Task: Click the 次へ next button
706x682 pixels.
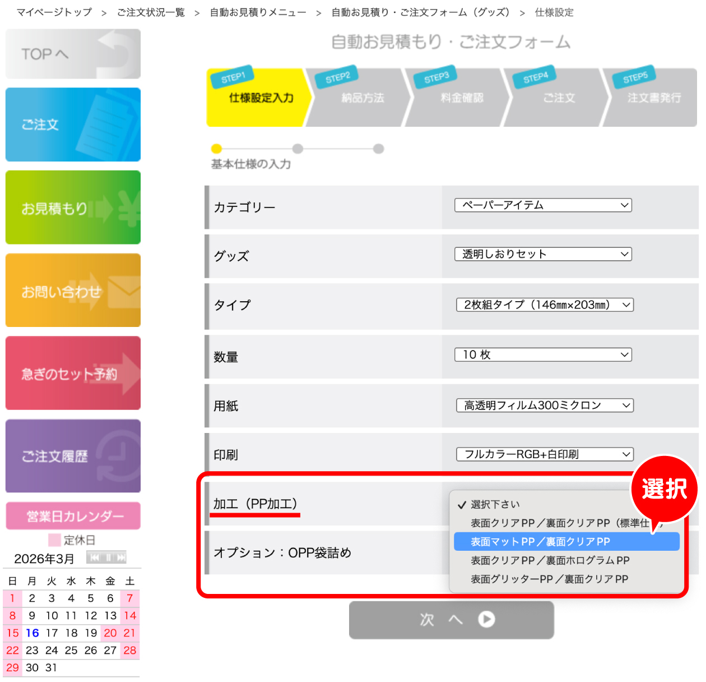Action: pos(451,620)
